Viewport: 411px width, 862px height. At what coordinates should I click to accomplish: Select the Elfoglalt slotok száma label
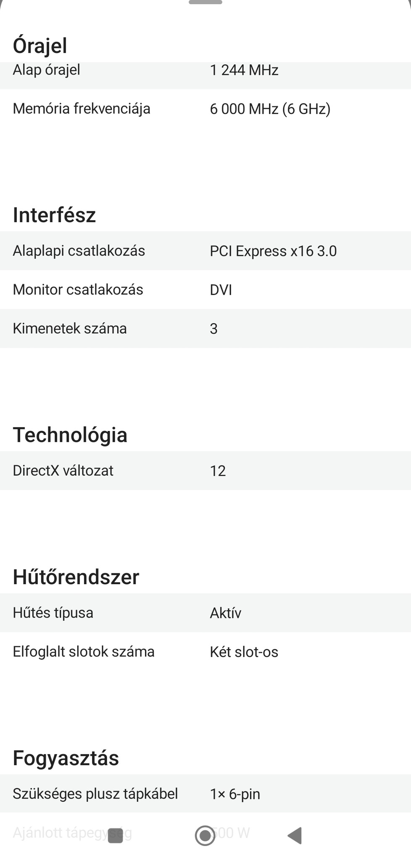tap(84, 652)
